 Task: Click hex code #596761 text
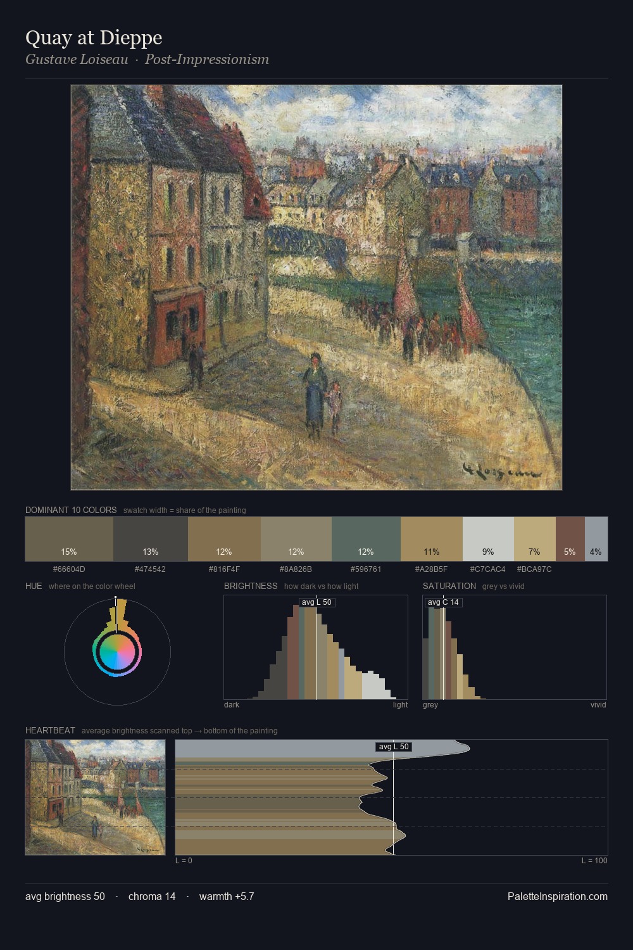pos(366,569)
